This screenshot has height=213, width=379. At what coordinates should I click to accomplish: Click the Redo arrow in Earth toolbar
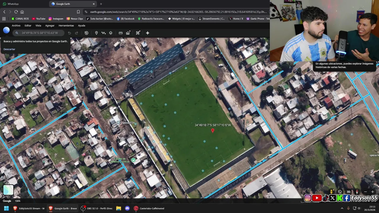click(x=76, y=33)
